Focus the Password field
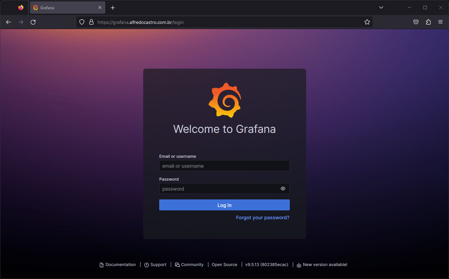This screenshot has width=449, height=279. 224,189
